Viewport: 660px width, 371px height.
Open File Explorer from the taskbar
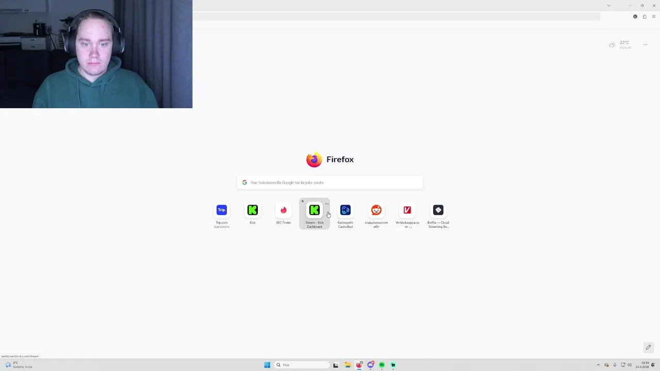(348, 365)
